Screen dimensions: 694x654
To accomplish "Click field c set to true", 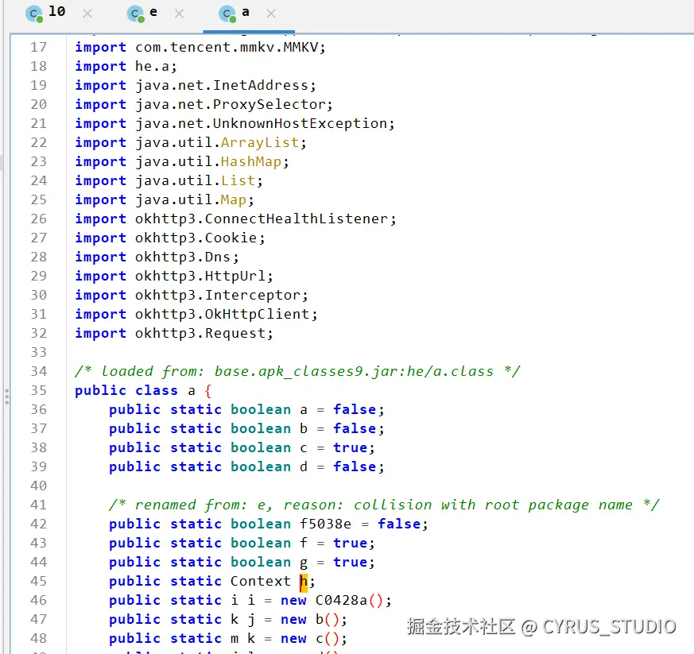I will pos(304,448).
